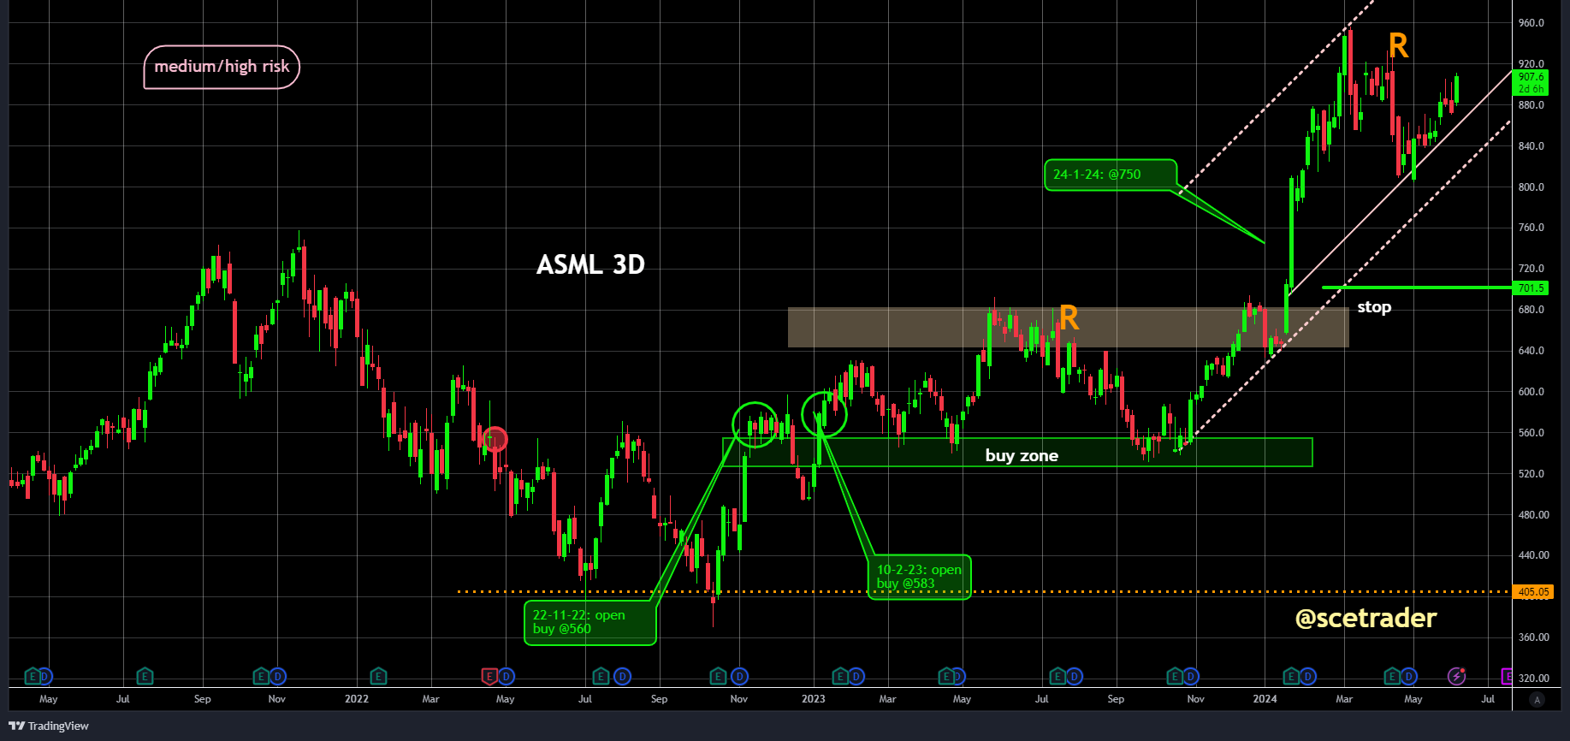Click the dividend D marker after Jul 2023
The image size is (1570, 741).
point(1075,677)
